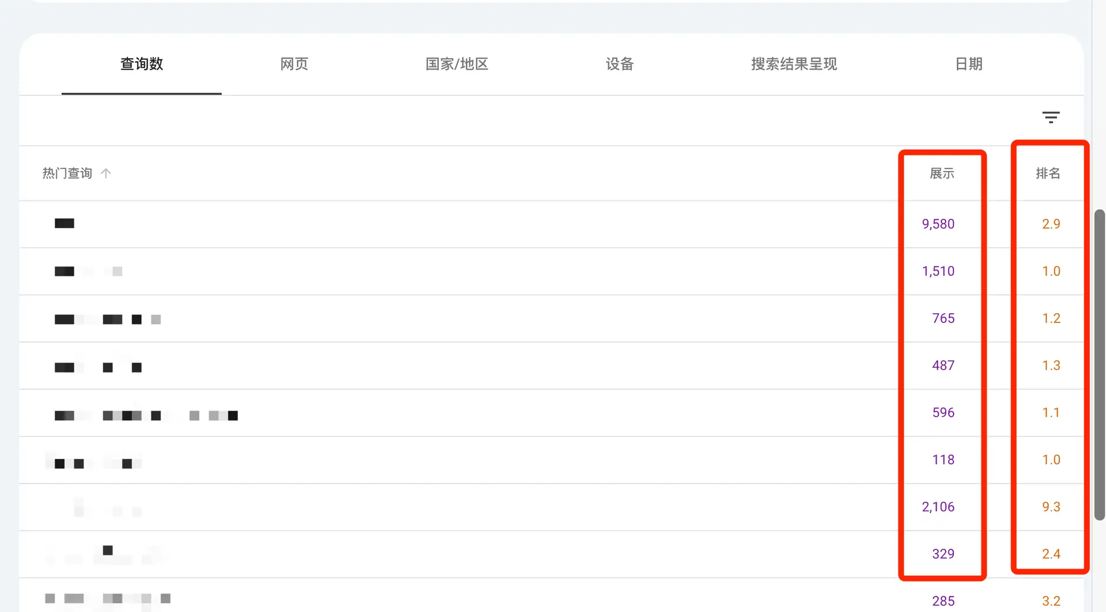Sort by the 排名 column header
The image size is (1106, 612).
(1048, 173)
